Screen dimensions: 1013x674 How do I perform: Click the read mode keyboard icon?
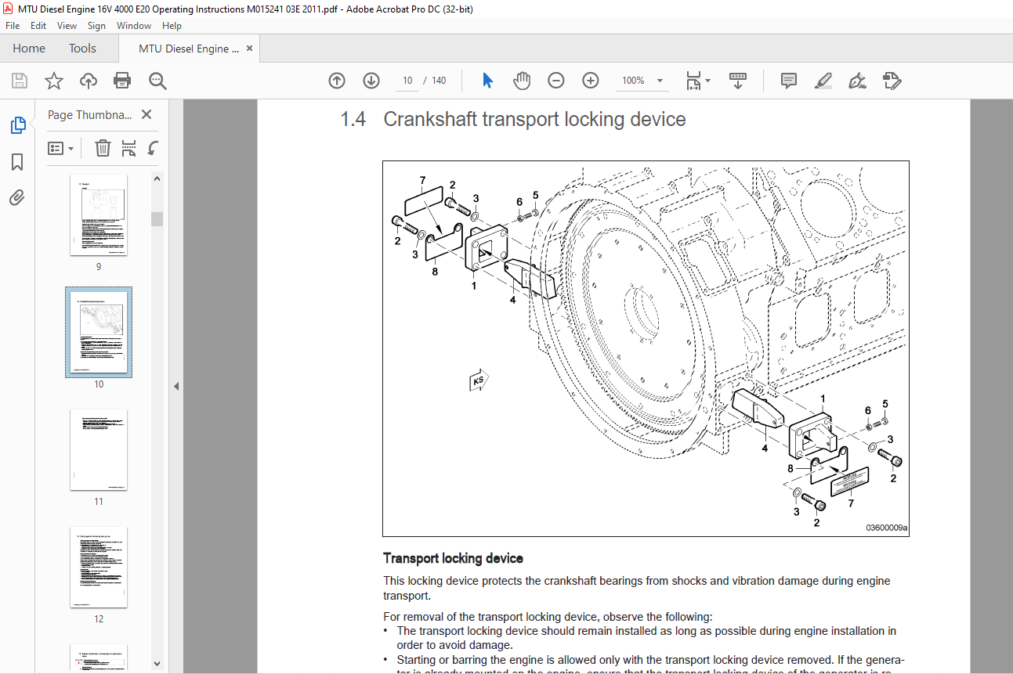(737, 81)
